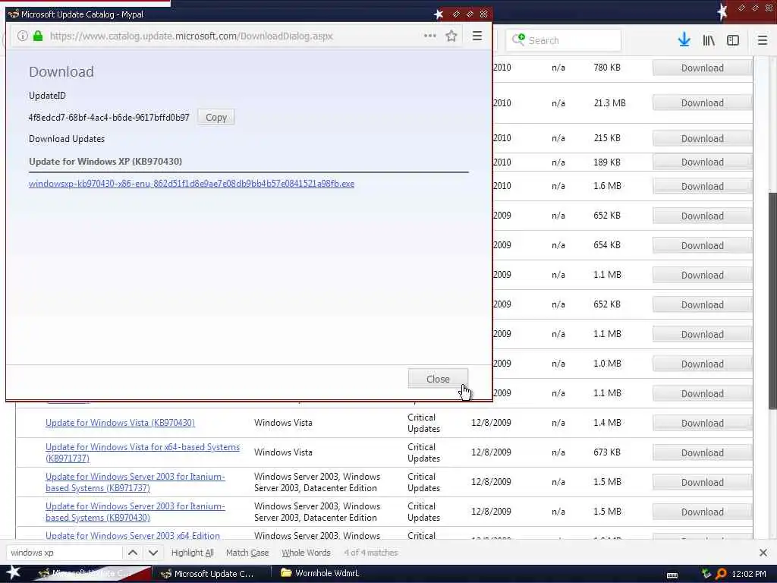Click the UpdateID value 4f8edcd7-68bf-4ac4-b6de-9617bffd0b97
Screen dimensions: 777x583
point(109,118)
